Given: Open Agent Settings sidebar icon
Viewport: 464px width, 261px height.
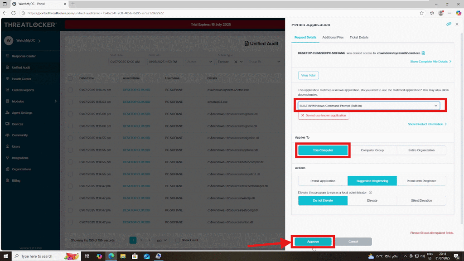Looking at the screenshot, I should pyautogui.click(x=7, y=112).
